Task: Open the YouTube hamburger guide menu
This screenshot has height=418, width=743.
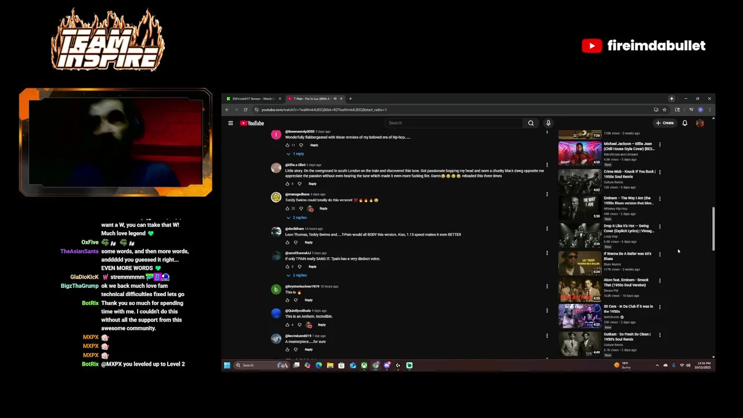Action: (x=230, y=123)
